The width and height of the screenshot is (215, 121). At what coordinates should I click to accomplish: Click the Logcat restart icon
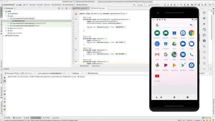click(5, 98)
